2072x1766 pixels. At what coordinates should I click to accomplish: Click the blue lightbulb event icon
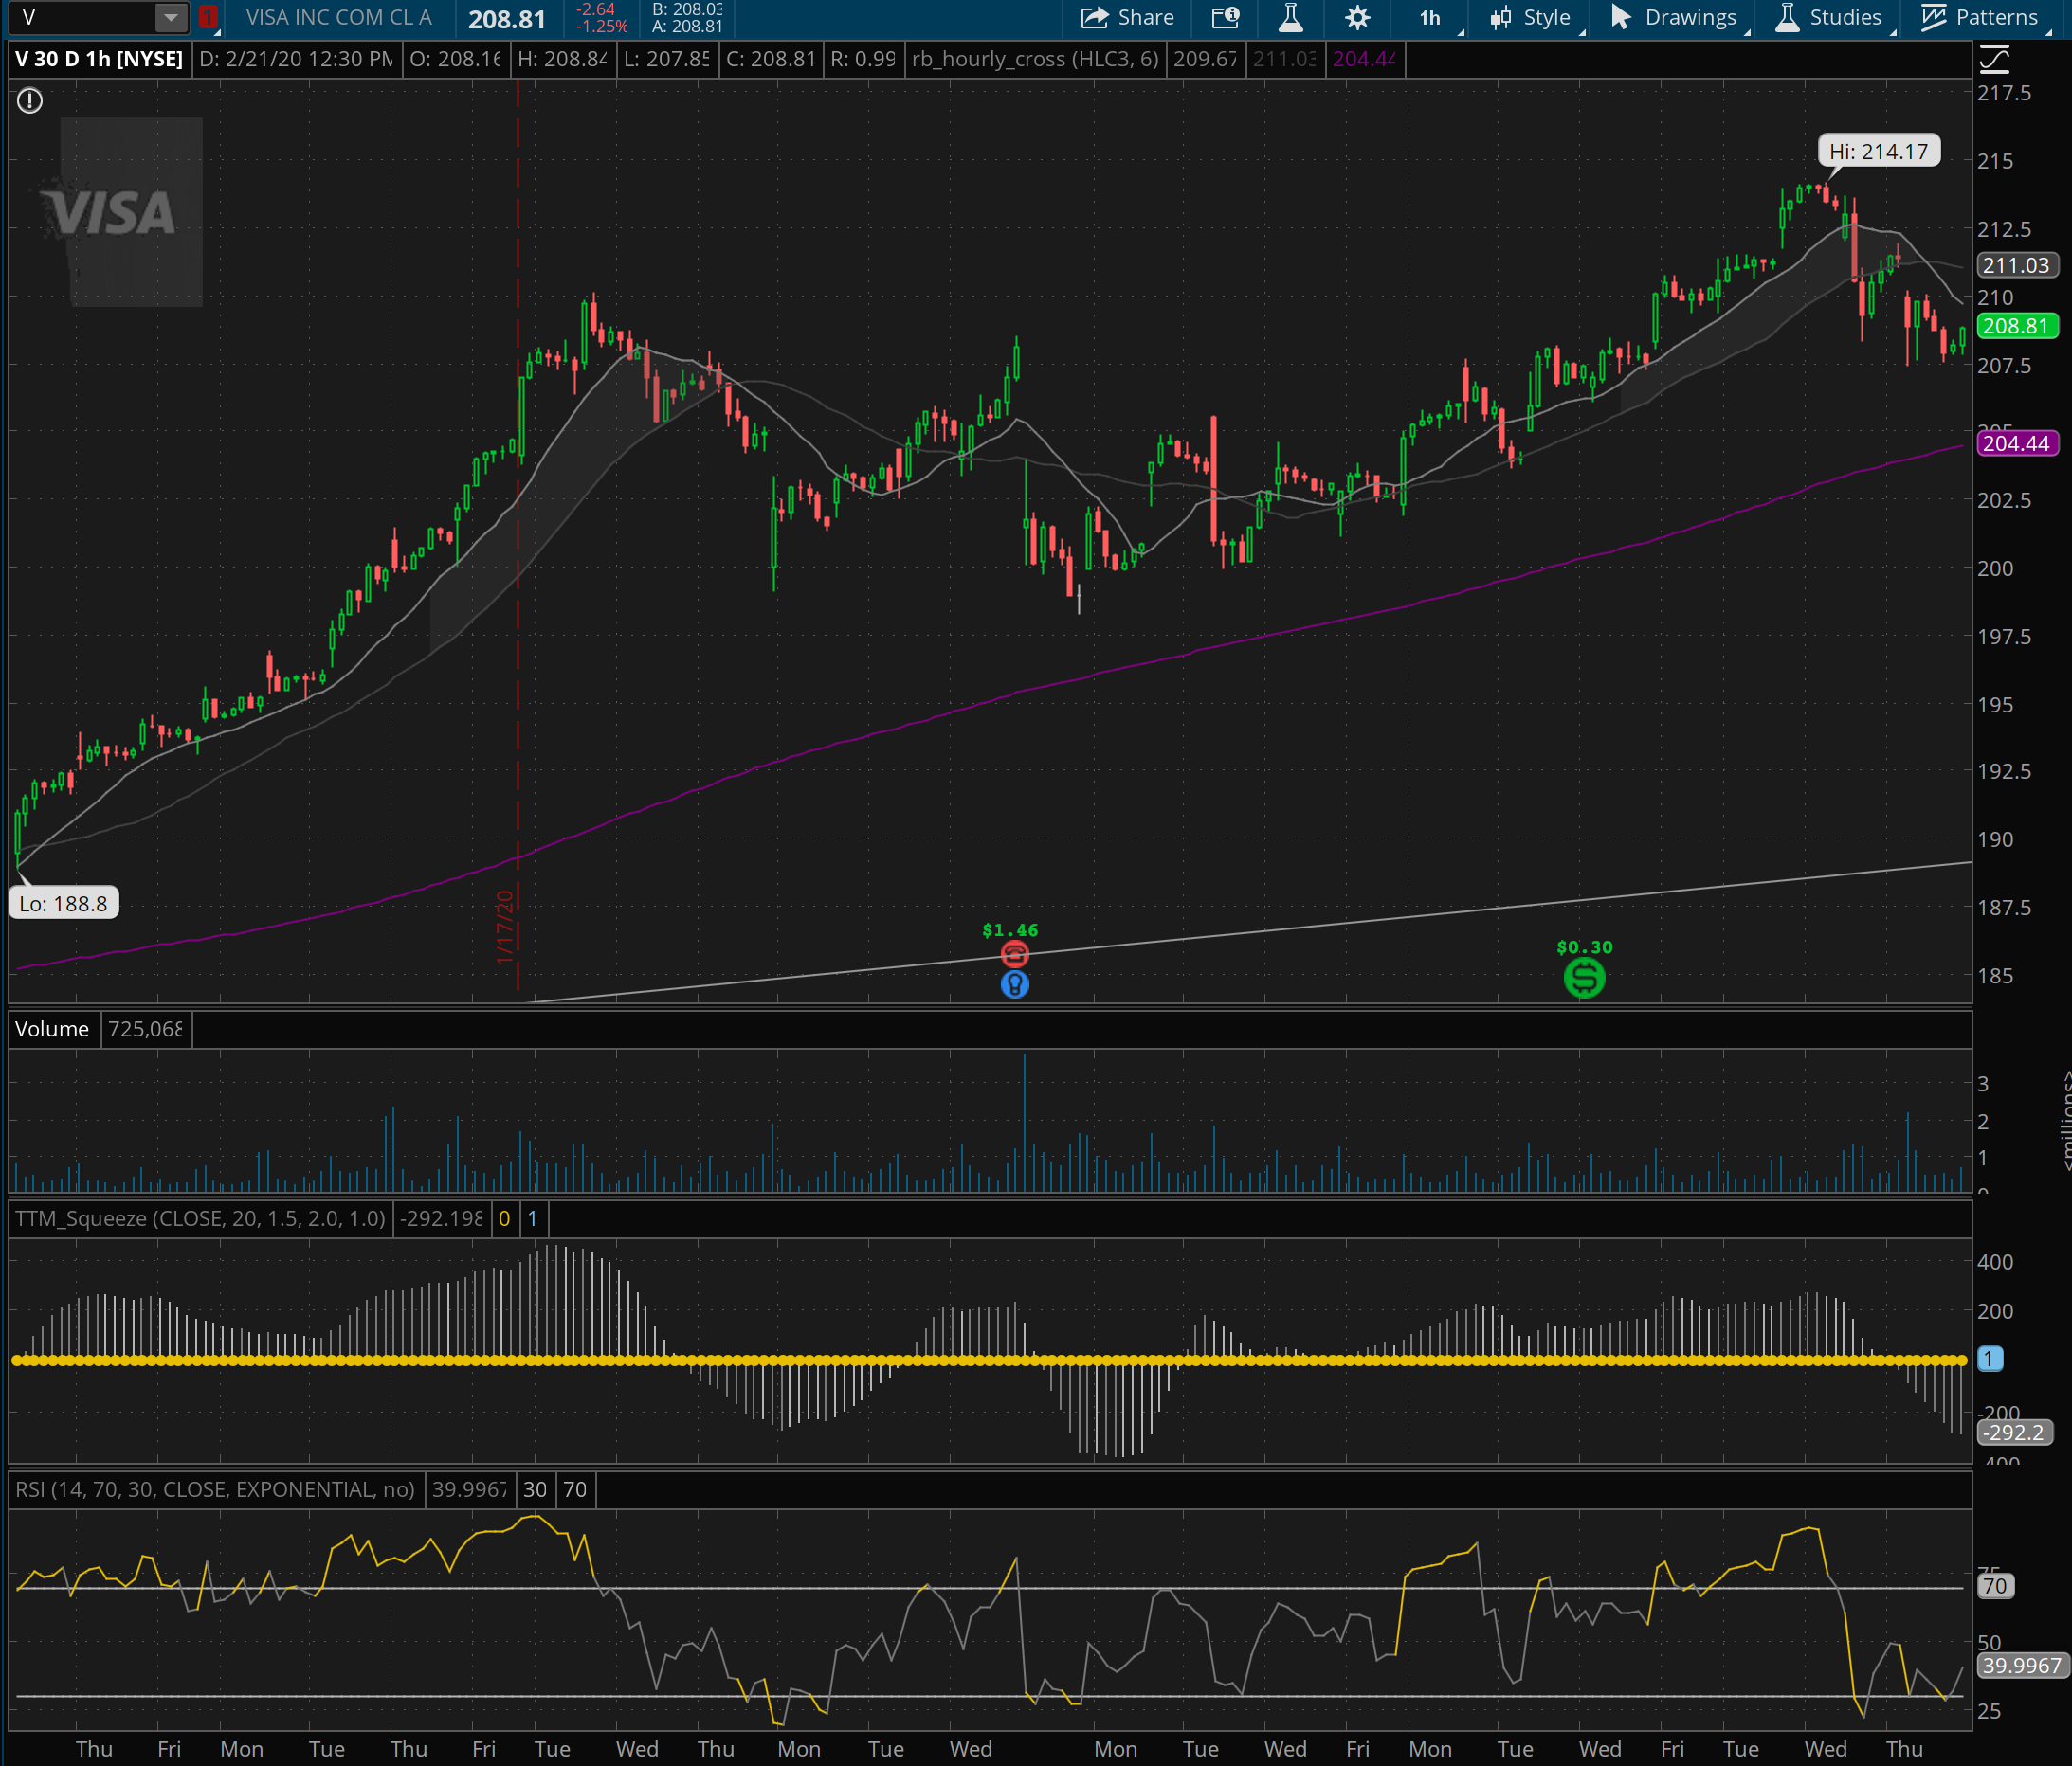(1014, 984)
